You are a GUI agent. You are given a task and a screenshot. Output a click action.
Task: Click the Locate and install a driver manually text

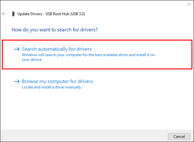click(52, 87)
